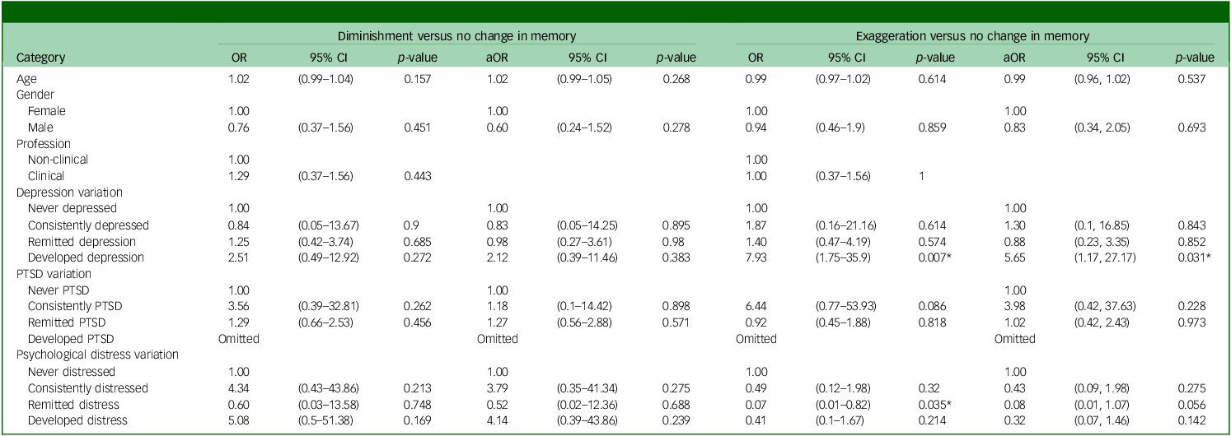Click the first Omitted cell in Developed PTSD
1231x436 pixels.
point(239,338)
